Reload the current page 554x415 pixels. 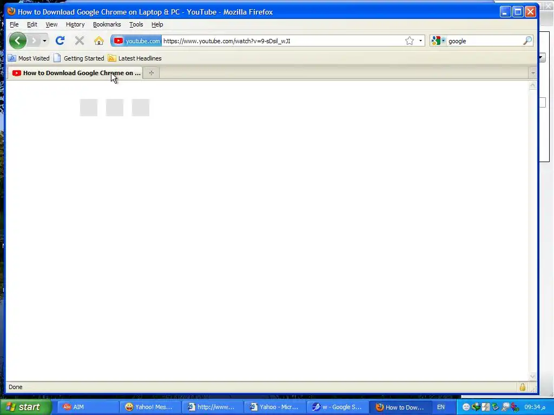[60, 41]
